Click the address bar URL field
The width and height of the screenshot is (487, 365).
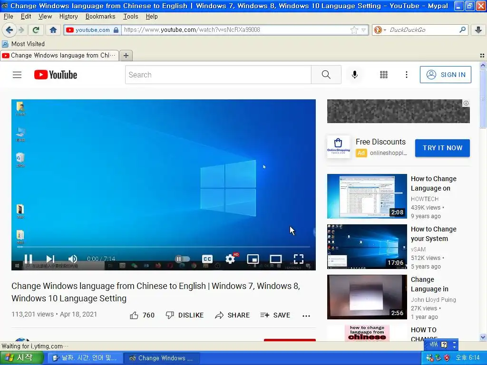(x=236, y=30)
